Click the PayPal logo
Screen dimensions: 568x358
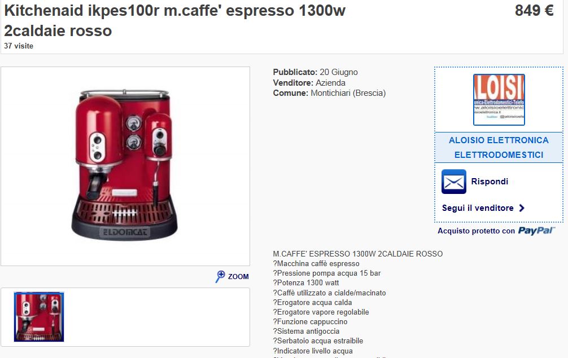click(x=536, y=231)
